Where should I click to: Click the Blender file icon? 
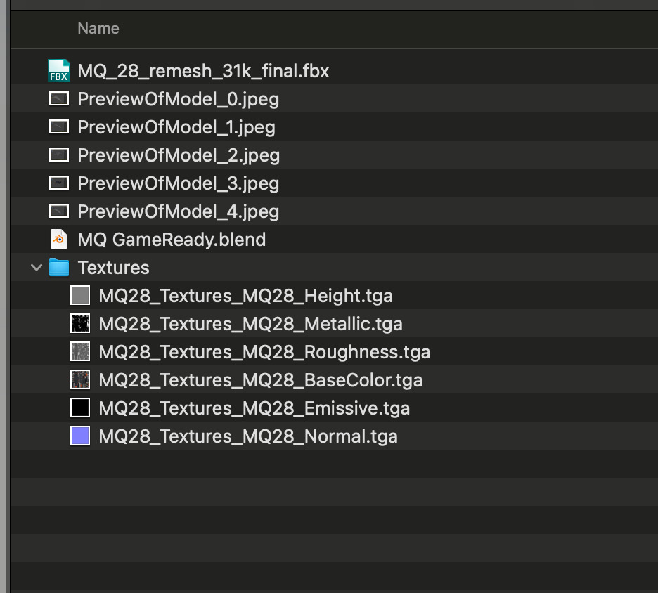59,240
